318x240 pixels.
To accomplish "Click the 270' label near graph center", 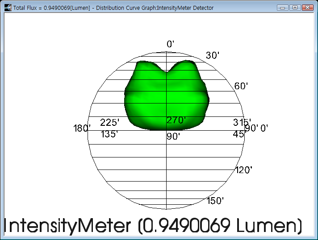I will 176,120.
